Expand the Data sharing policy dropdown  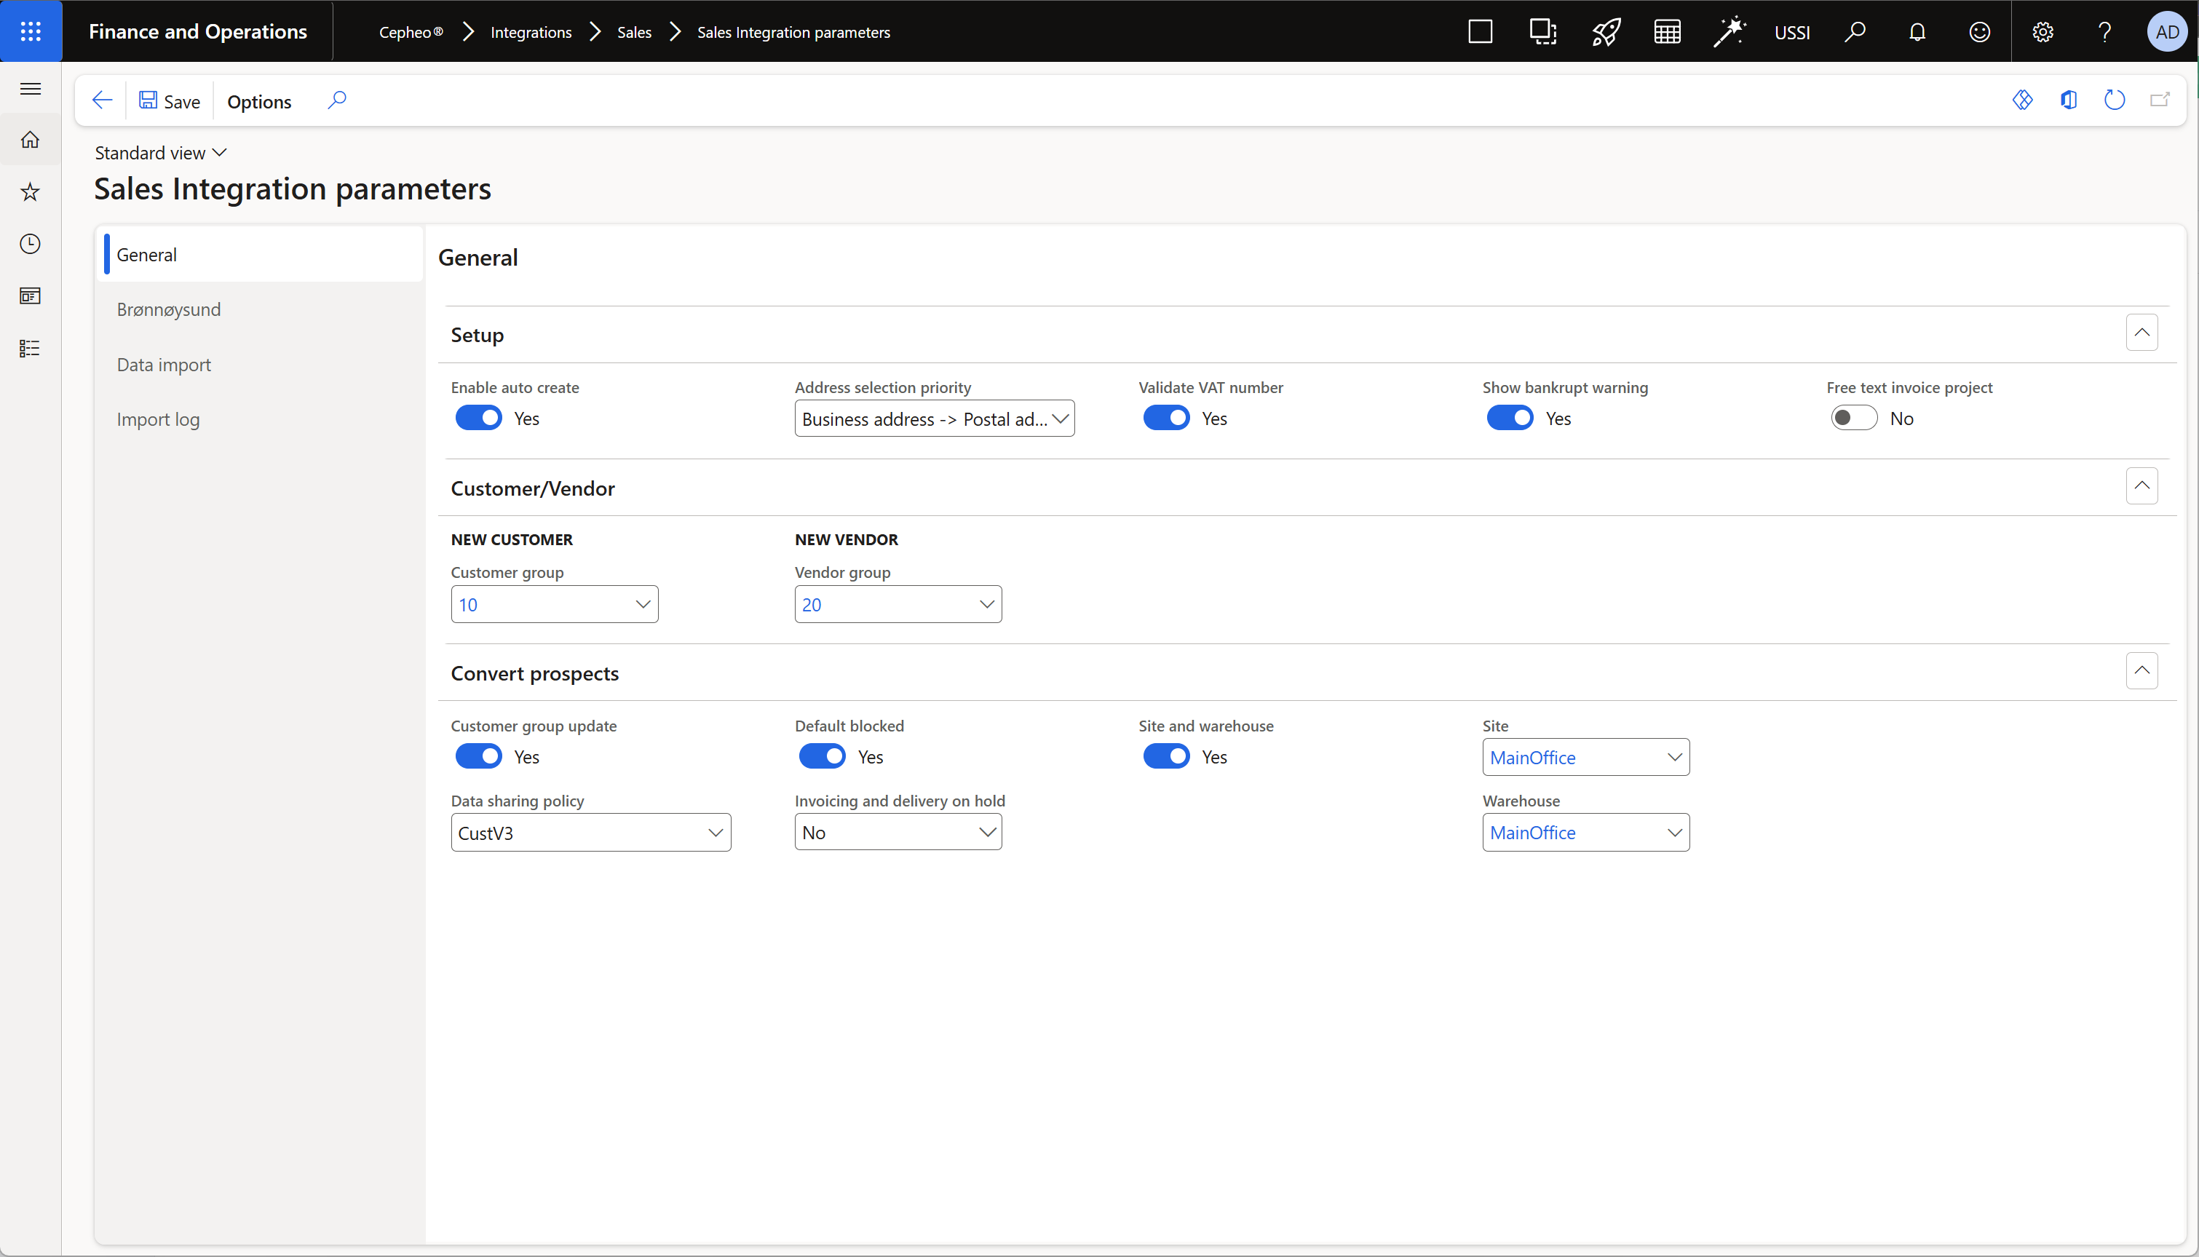coord(715,833)
